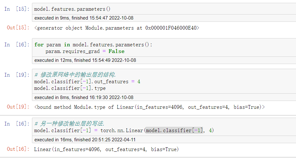Click the param.requires_grad = False line

click(x=85, y=51)
